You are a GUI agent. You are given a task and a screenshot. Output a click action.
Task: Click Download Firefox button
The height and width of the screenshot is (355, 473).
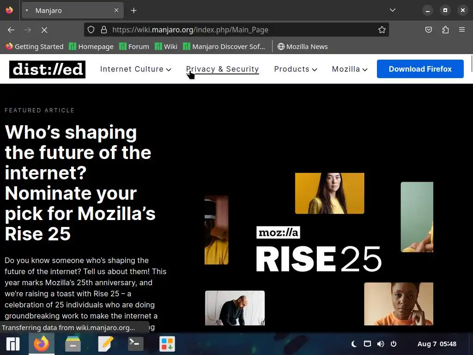coord(420,69)
